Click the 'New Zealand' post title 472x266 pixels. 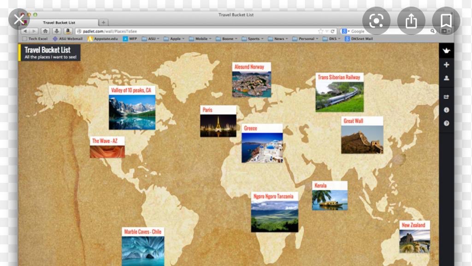point(413,225)
